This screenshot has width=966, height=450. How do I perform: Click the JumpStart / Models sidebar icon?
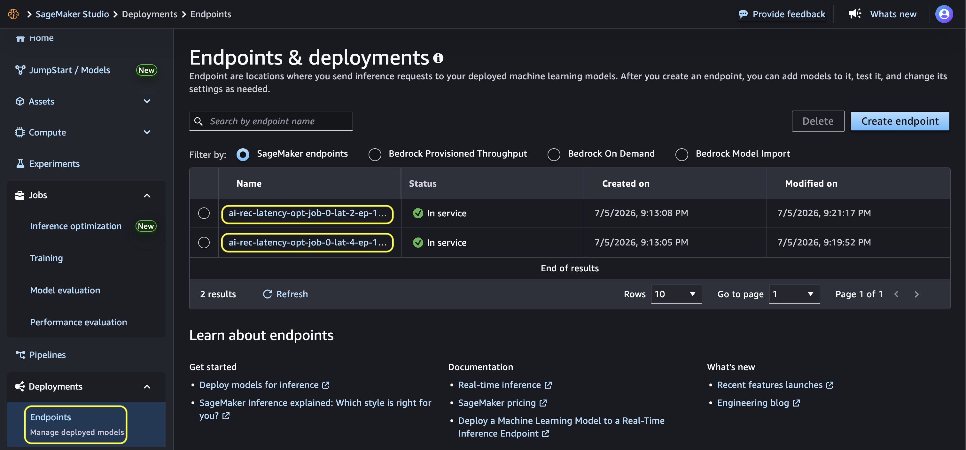[20, 70]
